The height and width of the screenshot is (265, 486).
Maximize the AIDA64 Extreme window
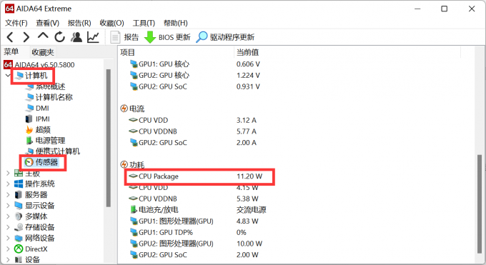[444, 9]
